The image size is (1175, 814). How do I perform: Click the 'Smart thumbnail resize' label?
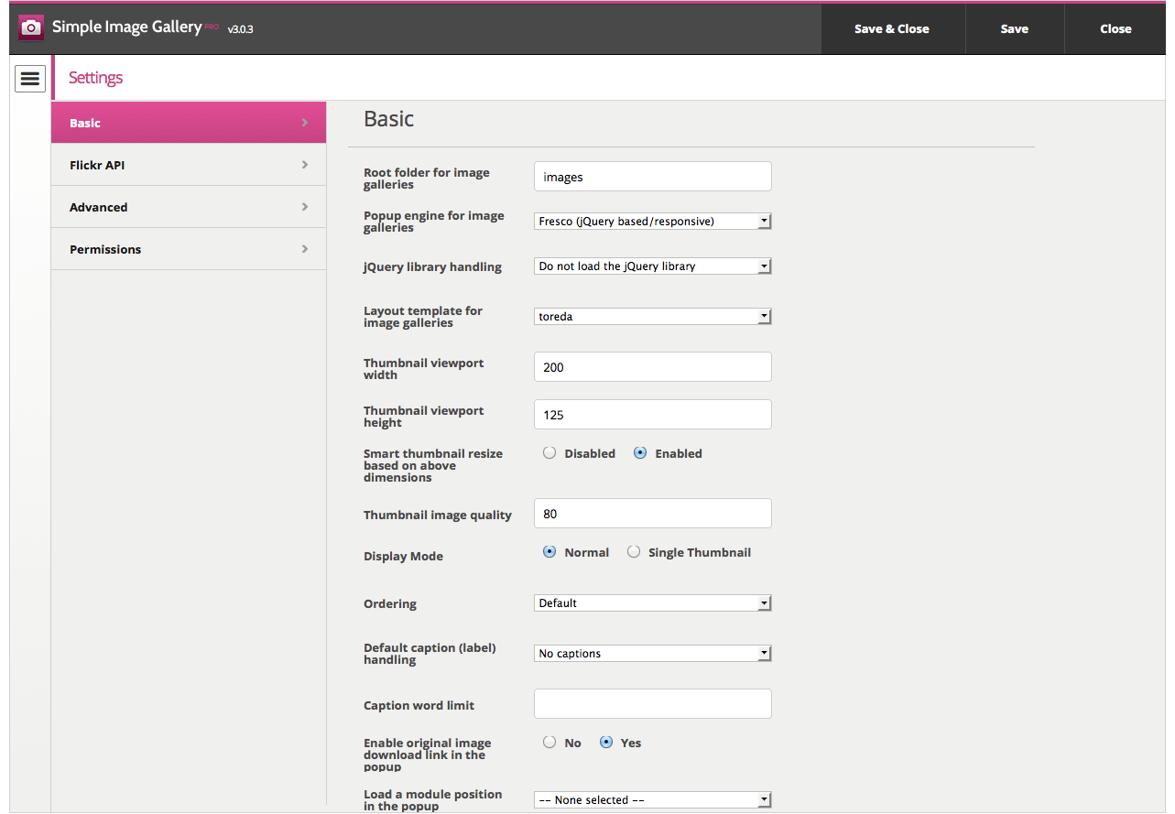click(433, 465)
